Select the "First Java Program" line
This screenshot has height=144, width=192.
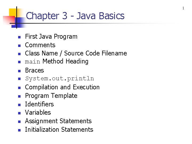tap(51, 37)
